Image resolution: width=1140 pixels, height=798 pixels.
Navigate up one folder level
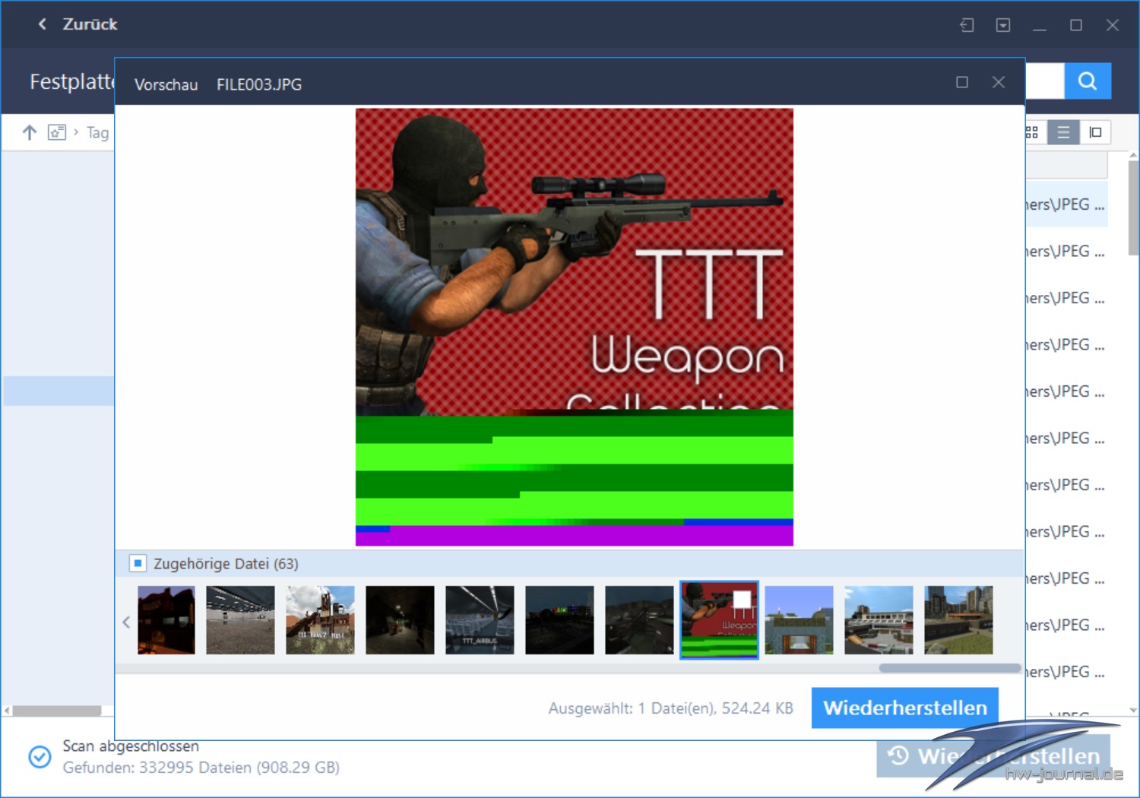[30, 132]
